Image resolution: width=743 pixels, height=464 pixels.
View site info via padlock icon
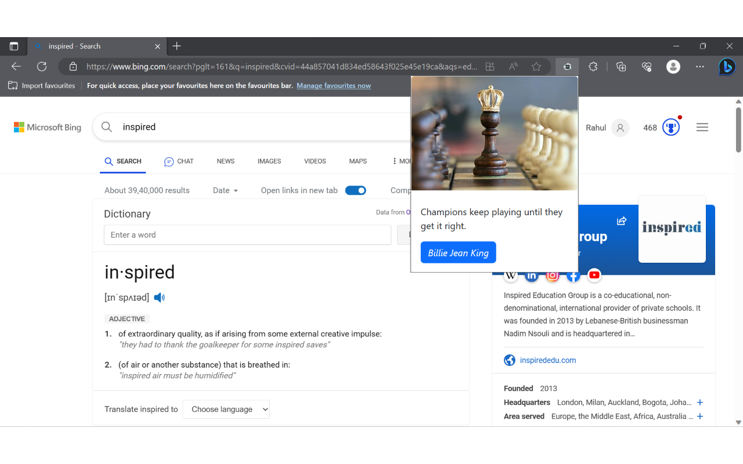pyautogui.click(x=73, y=67)
